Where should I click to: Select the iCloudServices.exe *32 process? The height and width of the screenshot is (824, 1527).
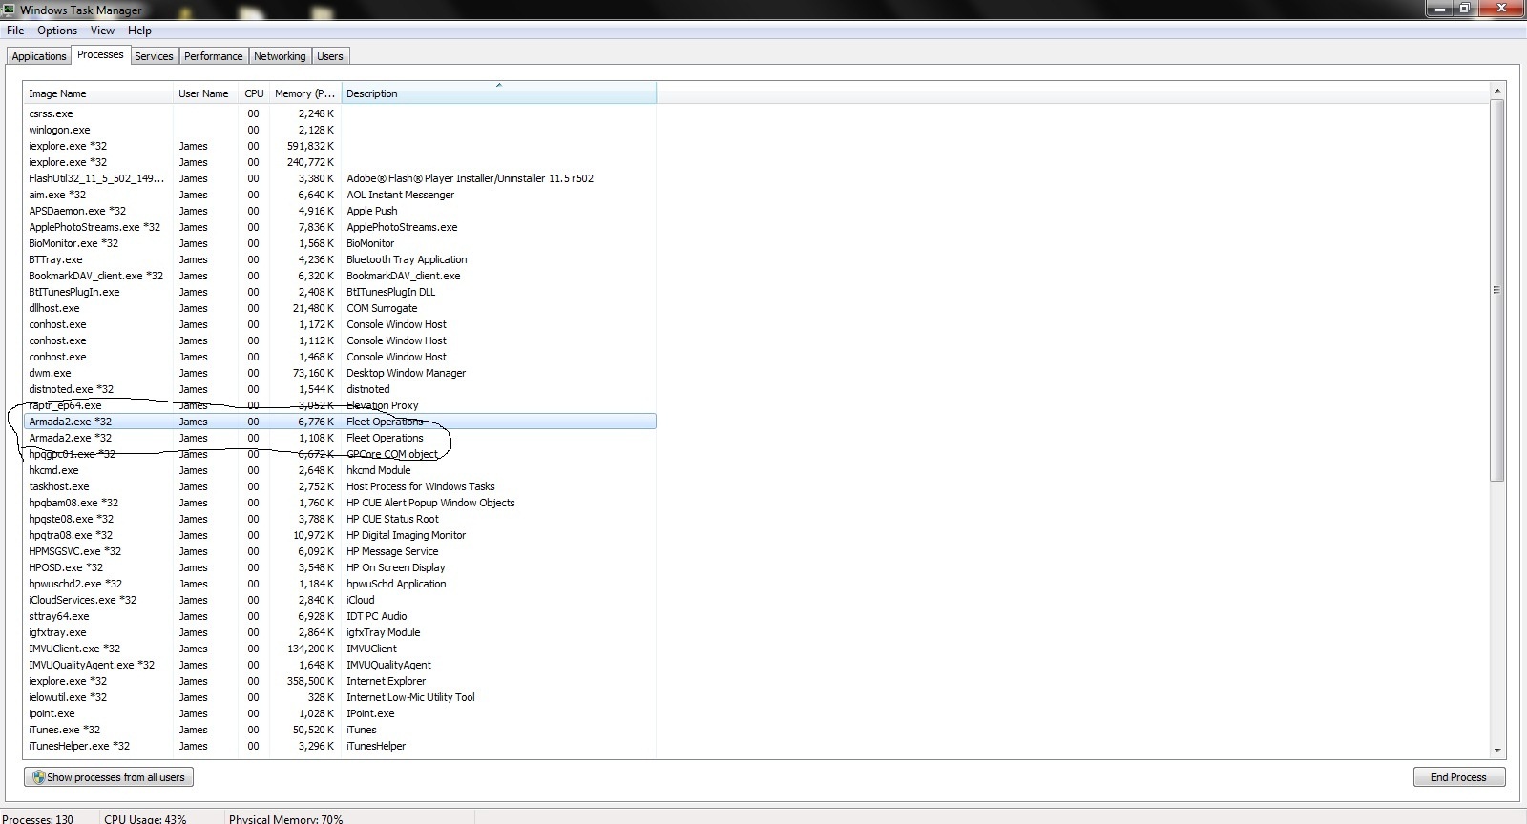click(340, 600)
